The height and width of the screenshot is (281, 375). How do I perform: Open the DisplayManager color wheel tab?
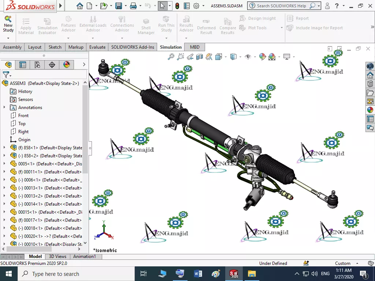tap(66, 65)
